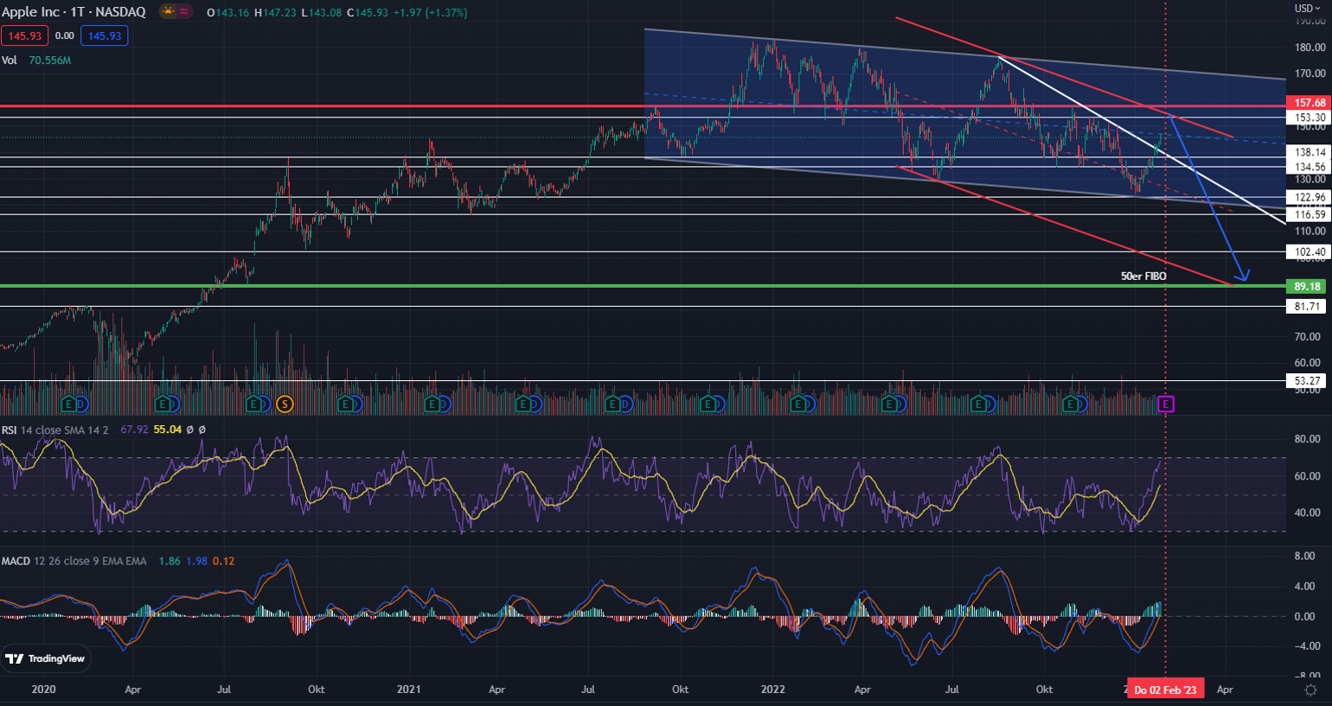Click the red sell price 145.93 button

pos(24,35)
